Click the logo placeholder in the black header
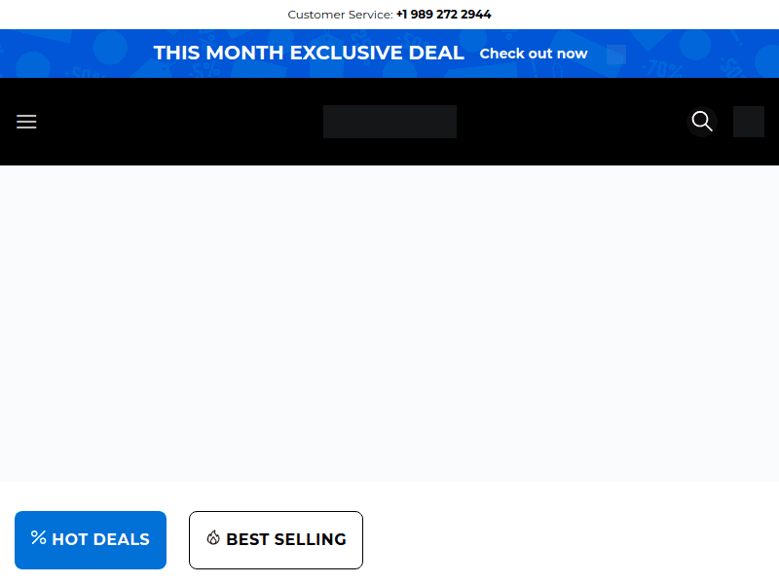Image resolution: width=779 pixels, height=584 pixels. tap(389, 122)
